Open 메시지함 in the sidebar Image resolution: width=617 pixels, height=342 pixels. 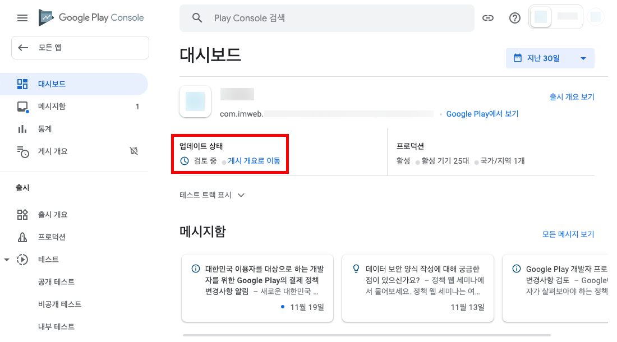pyautogui.click(x=52, y=107)
